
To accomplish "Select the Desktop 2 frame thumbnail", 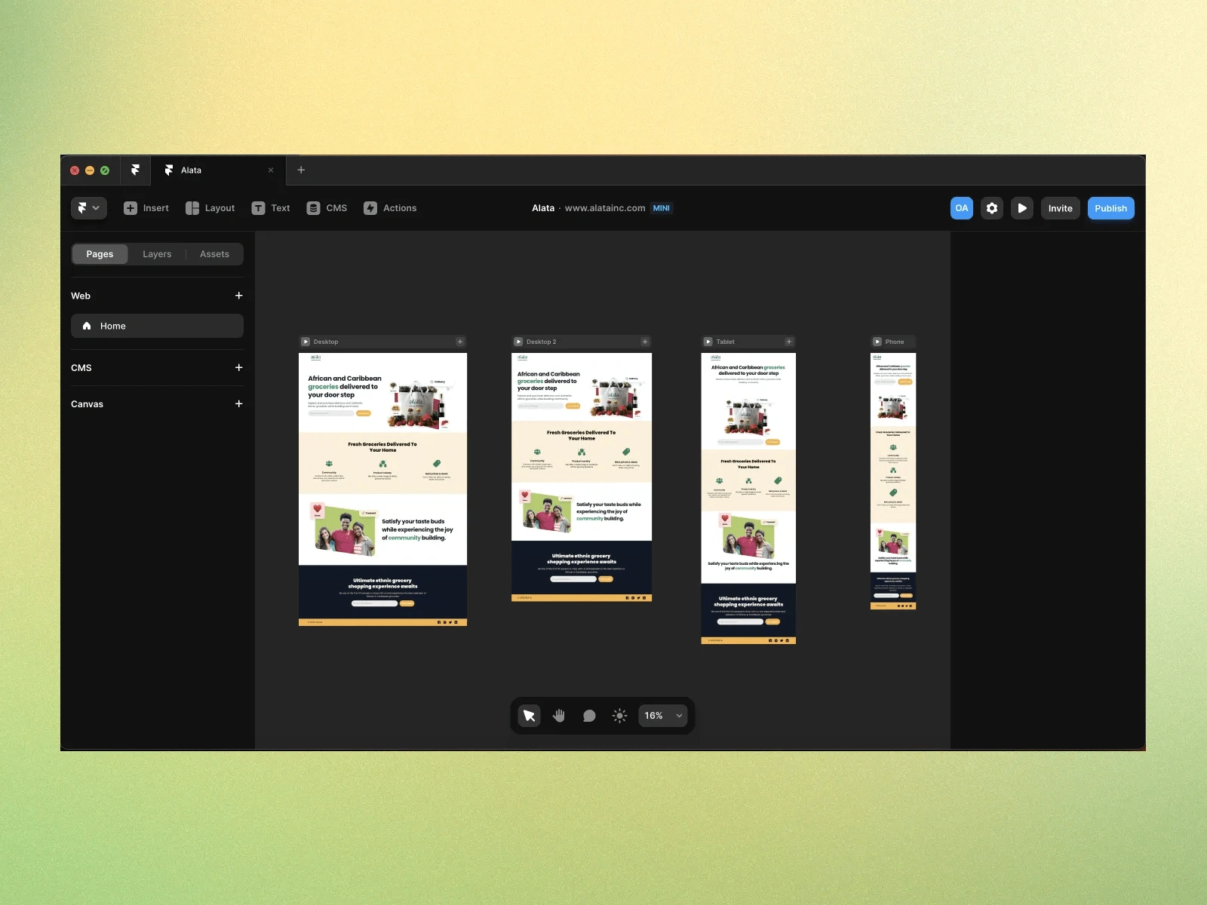I will click(582, 477).
